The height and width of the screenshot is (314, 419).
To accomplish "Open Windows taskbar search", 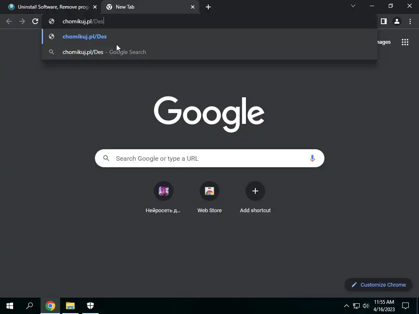I will 29,306.
